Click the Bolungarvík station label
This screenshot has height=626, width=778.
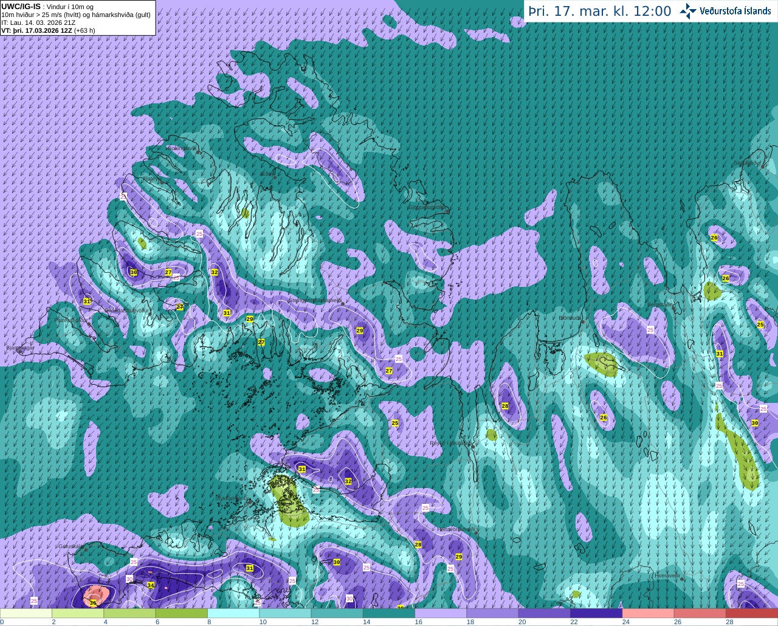point(182,148)
